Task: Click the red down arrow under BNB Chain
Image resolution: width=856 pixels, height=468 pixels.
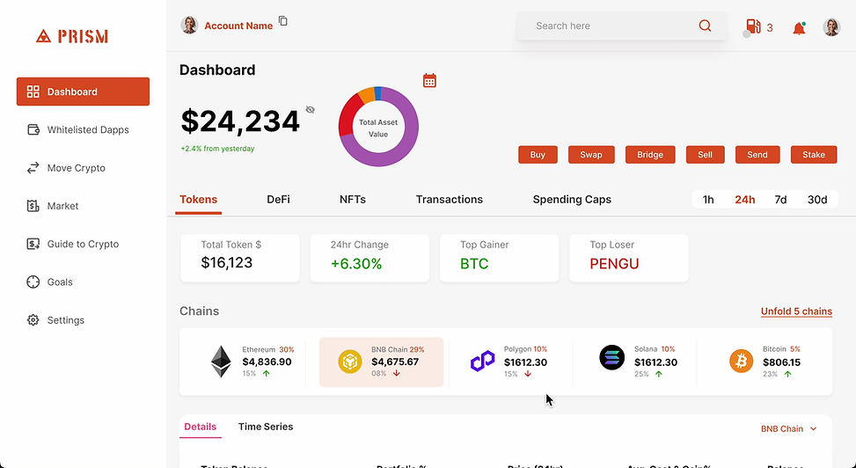Action: tap(397, 374)
